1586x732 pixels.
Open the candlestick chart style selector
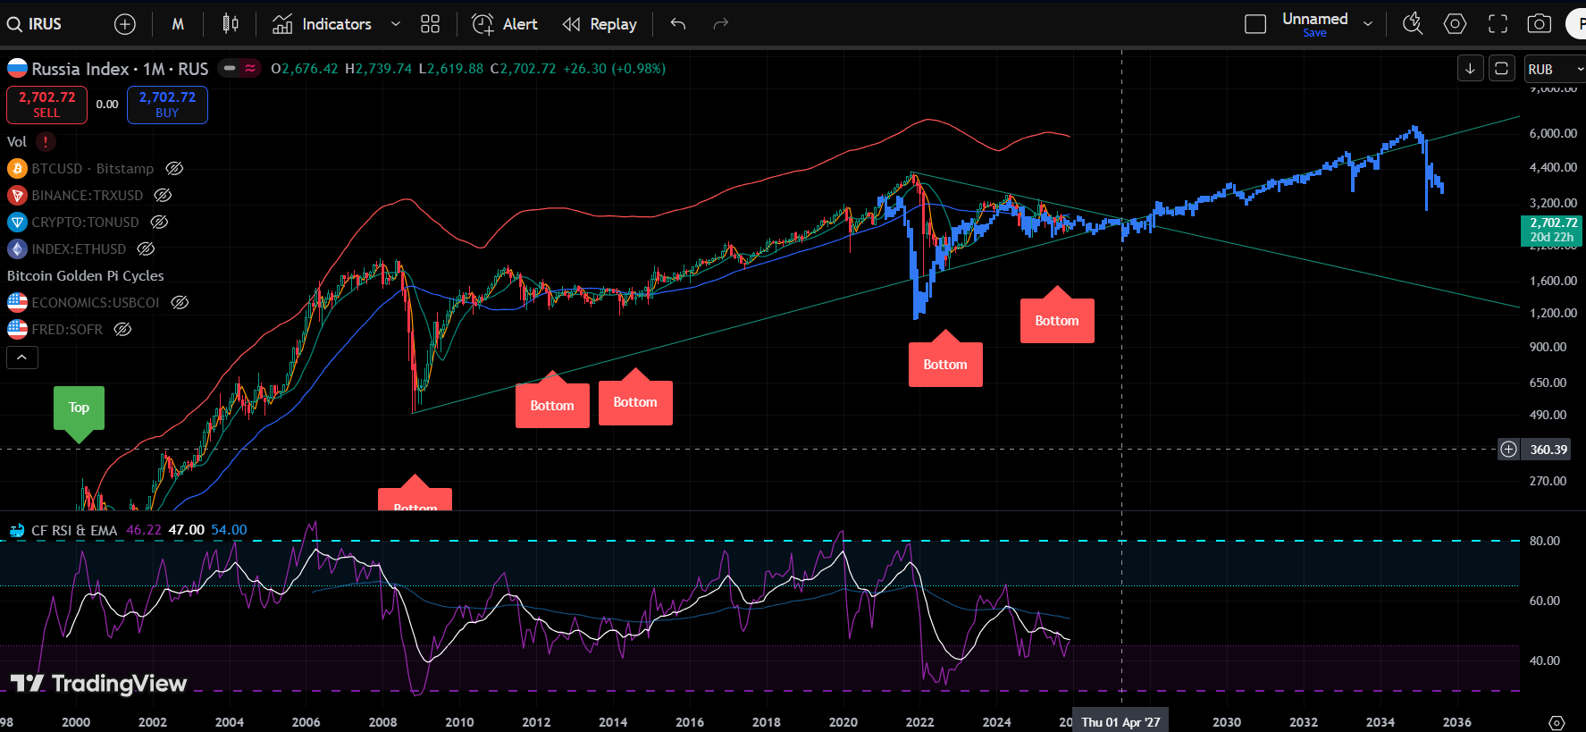231,24
